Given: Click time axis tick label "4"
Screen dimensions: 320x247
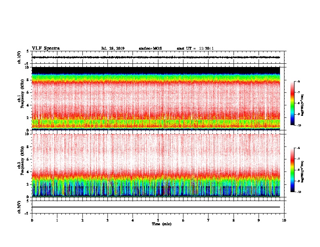Looking at the screenshot, I should (x=133, y=220).
